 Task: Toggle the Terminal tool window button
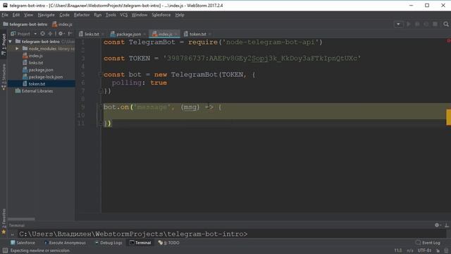pyautogui.click(x=140, y=243)
